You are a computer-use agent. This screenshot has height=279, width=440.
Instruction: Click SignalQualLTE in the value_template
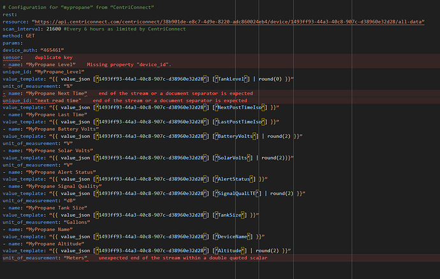click(x=237, y=193)
